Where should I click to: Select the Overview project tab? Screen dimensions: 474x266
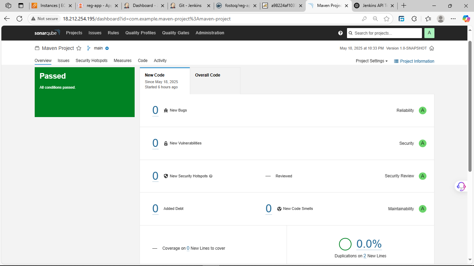43,61
